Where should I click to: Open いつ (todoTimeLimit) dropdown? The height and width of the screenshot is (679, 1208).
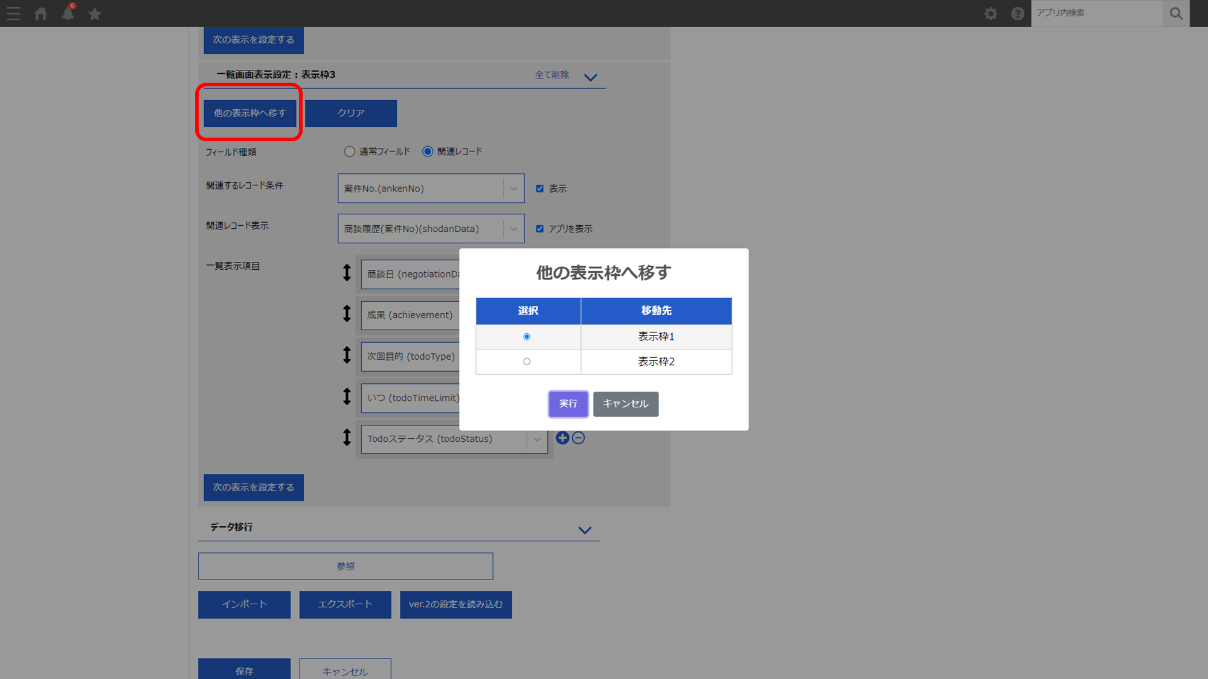pyautogui.click(x=411, y=398)
